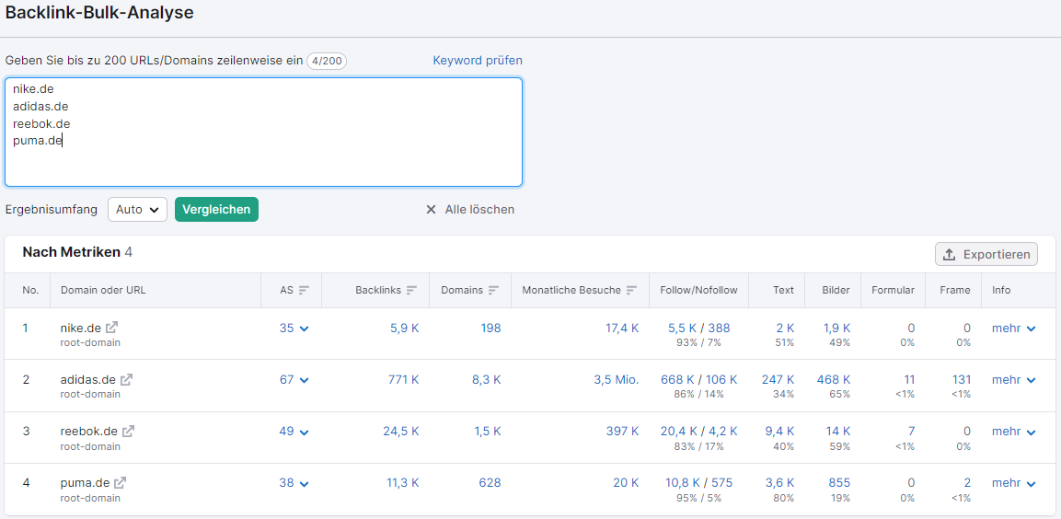Open adidas.de backlinks 771 K
This screenshot has height=519, width=1061.
click(405, 380)
